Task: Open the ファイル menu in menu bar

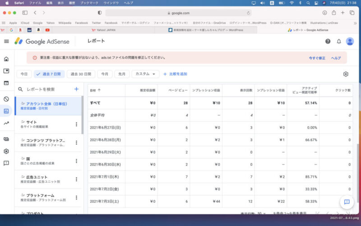Action: (x=35, y=3)
